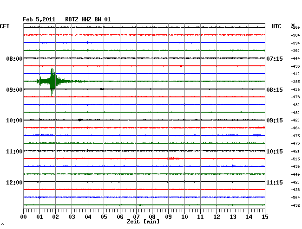Click the x-axis minute label '14'
This screenshot has height=229, width=302.
tap(249, 217)
